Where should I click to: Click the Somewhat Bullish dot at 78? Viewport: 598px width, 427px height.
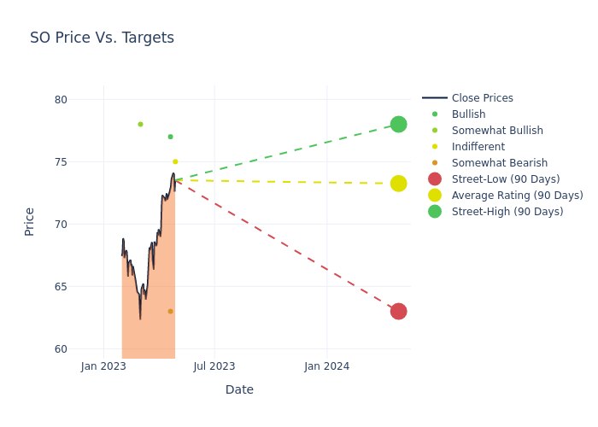click(x=140, y=124)
